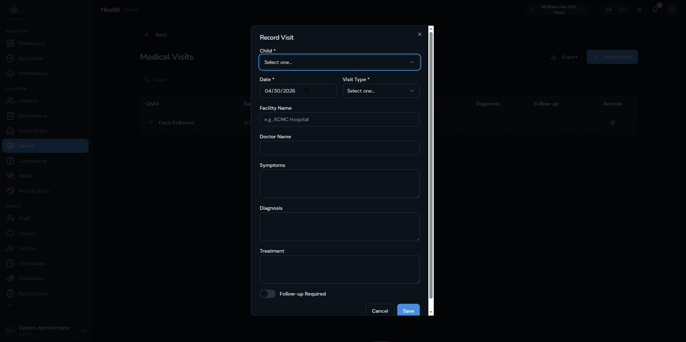This screenshot has height=342, width=686.
Task: Click the Health breadcrumb title
Action: point(110,10)
